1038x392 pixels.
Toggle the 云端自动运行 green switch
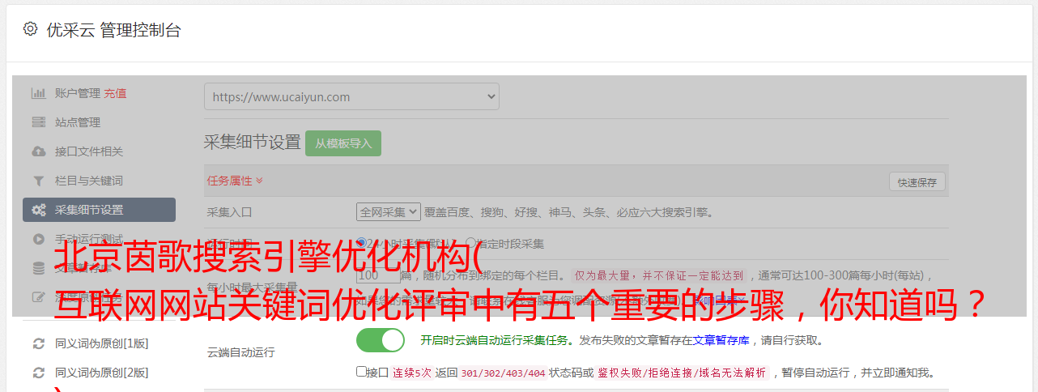381,341
